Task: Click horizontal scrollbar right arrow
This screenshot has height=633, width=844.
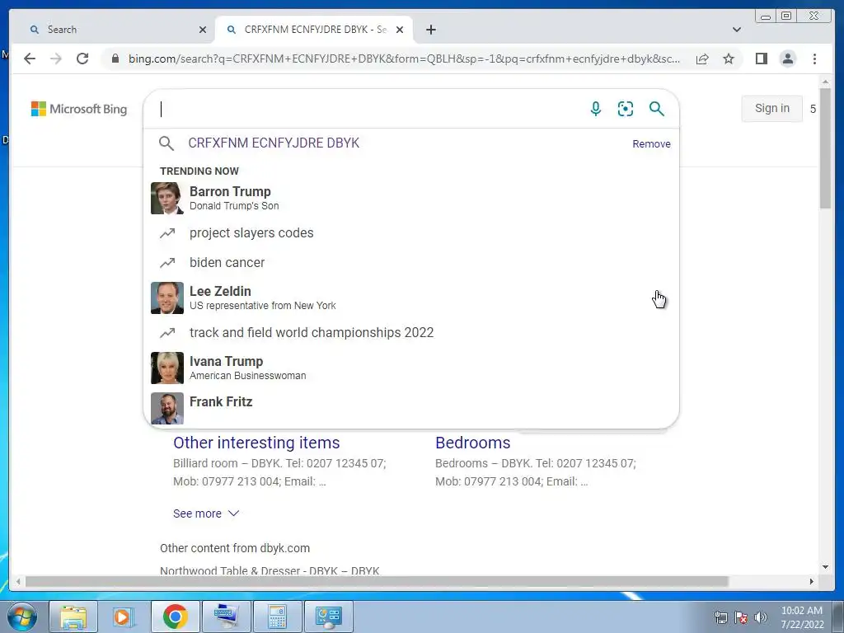Action: point(812,581)
